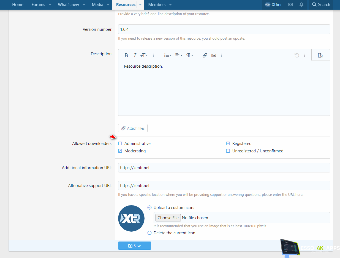Follow the post an update link

point(232,39)
